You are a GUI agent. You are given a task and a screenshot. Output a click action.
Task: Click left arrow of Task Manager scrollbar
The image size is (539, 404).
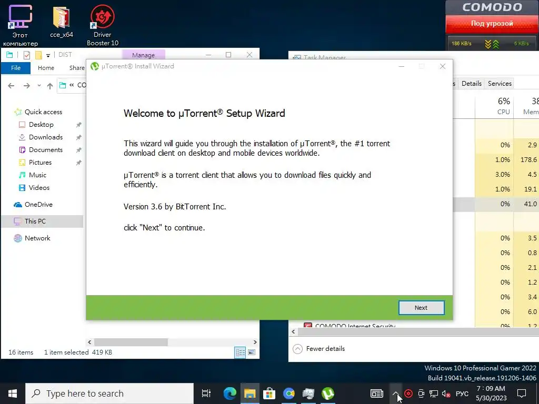[293, 332]
